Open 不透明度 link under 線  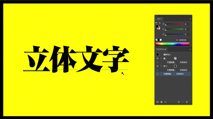[171, 62]
